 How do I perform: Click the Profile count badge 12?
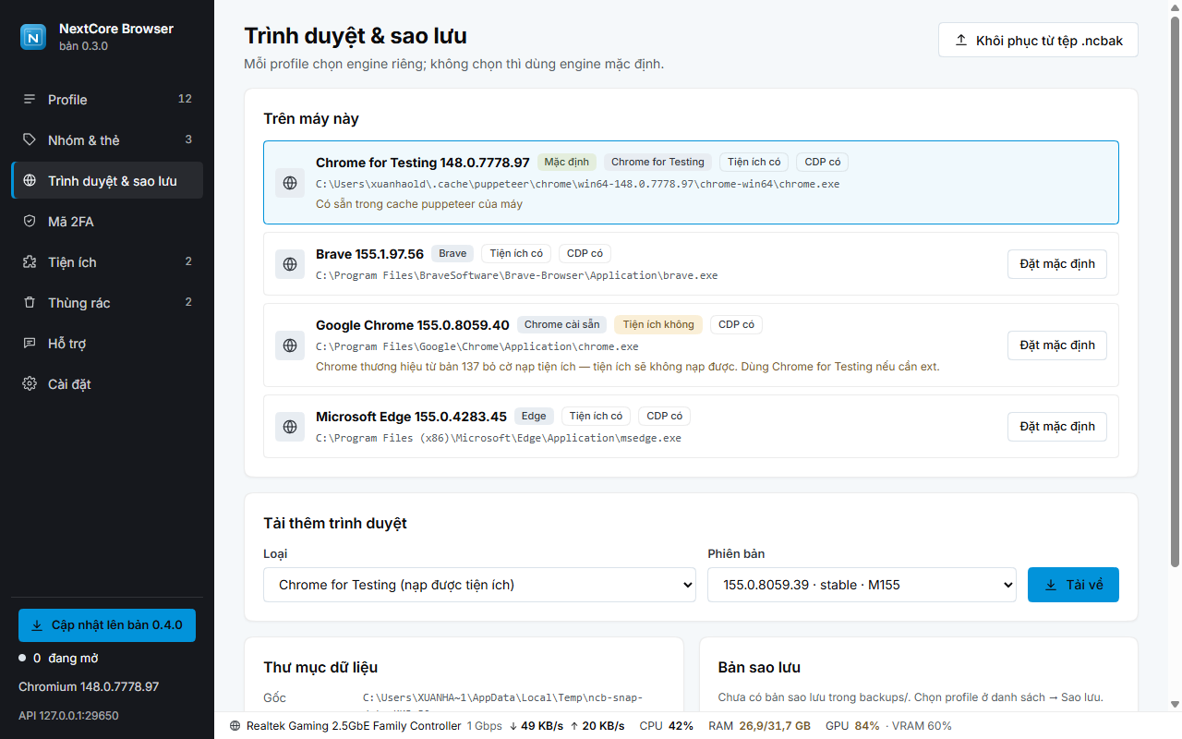tap(185, 99)
